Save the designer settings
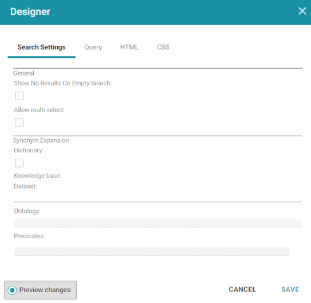Screen dimensions: 311x303 tap(290, 289)
